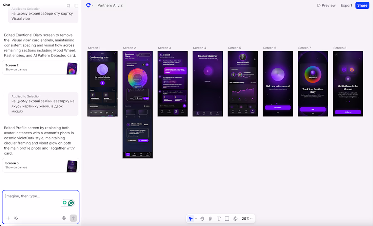
Task: Open Grammarly G icon in chat box
Action: pos(71,203)
